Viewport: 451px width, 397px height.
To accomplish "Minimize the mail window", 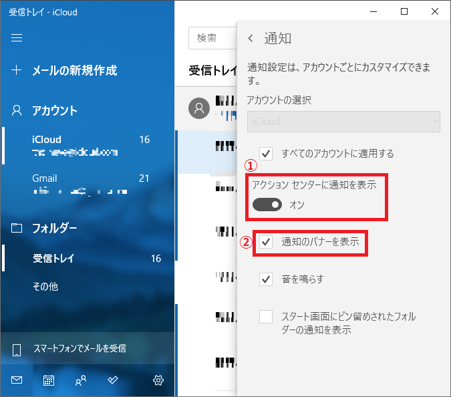I will point(373,11).
